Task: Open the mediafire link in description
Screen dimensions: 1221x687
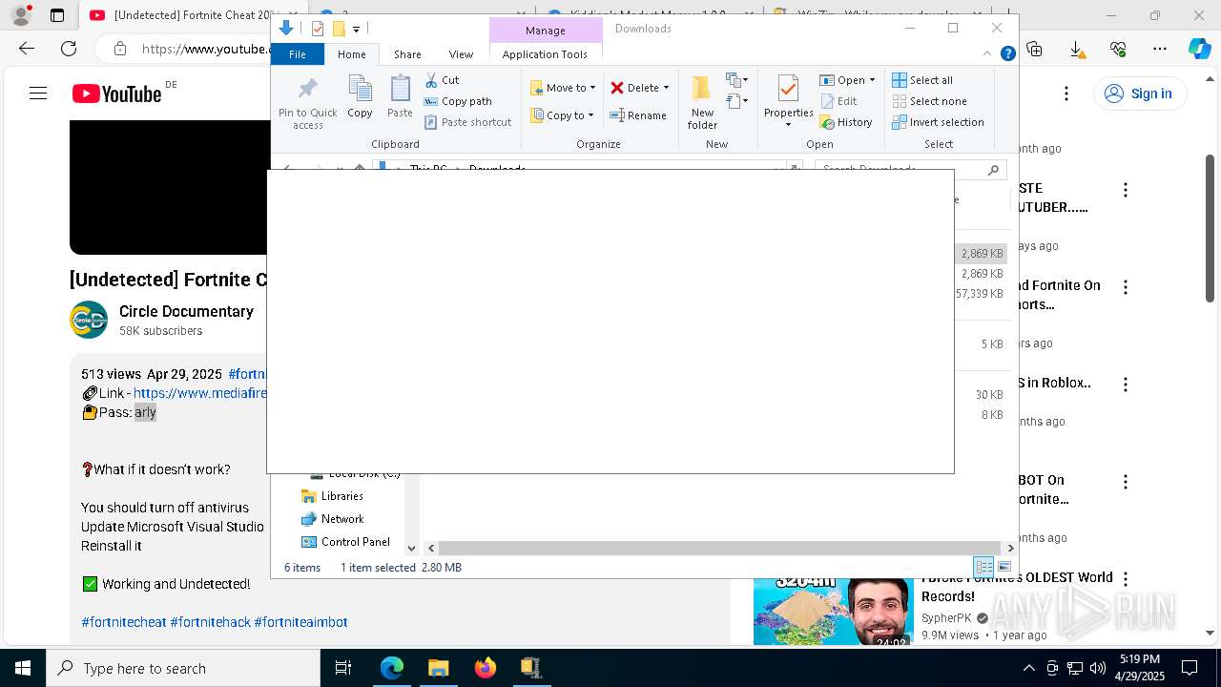Action: pyautogui.click(x=200, y=393)
